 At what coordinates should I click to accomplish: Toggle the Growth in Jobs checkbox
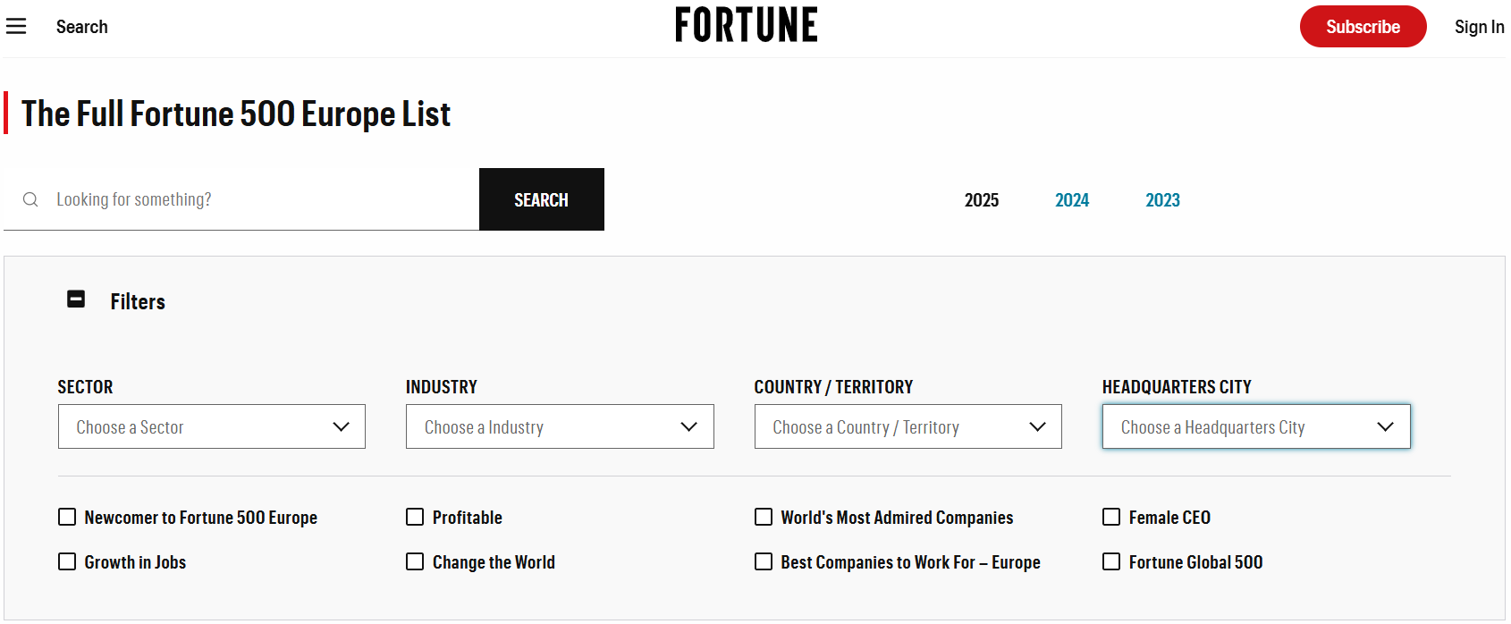click(x=67, y=561)
